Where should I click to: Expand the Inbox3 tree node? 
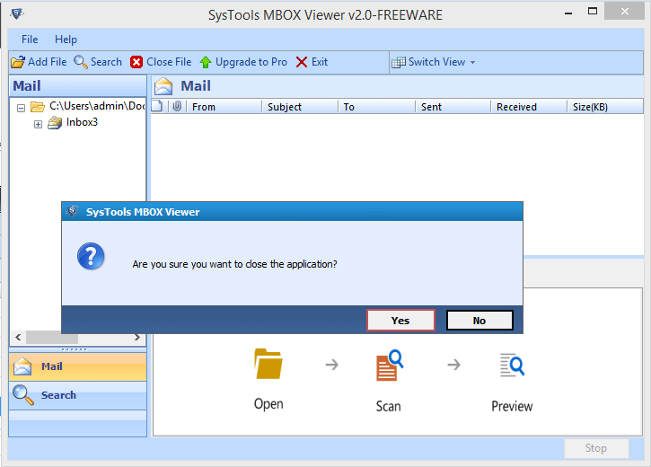tap(38, 124)
